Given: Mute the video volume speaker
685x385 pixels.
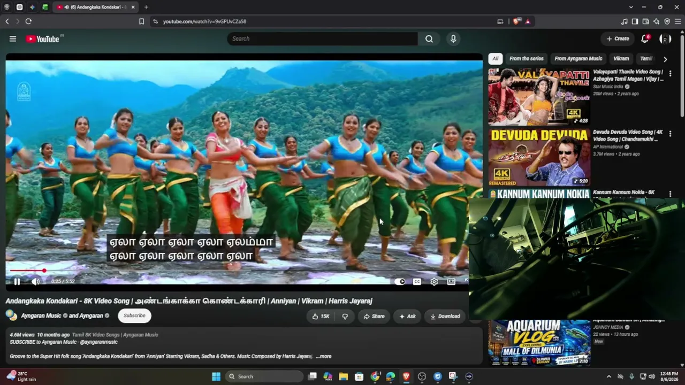Looking at the screenshot, I should point(35,281).
